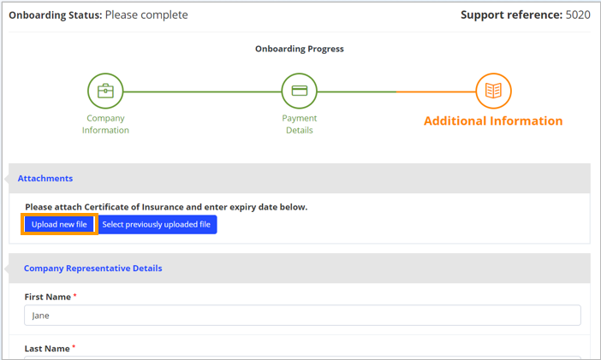601x360 pixels.
Task: Click the Certificate of Insurance instruction text
Action: pos(166,207)
